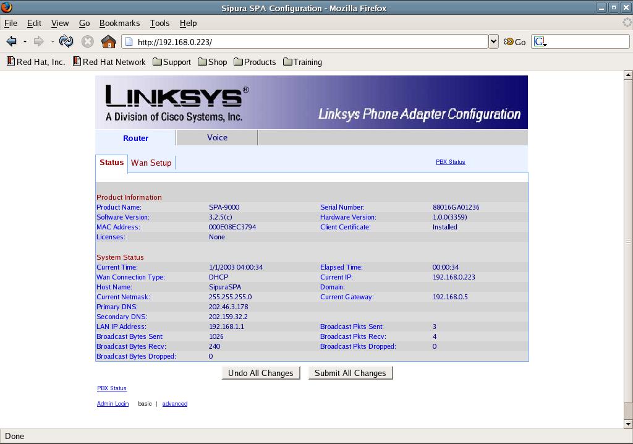The image size is (633, 444).
Task: Click the Stop loading icon
Action: pyautogui.click(x=88, y=41)
